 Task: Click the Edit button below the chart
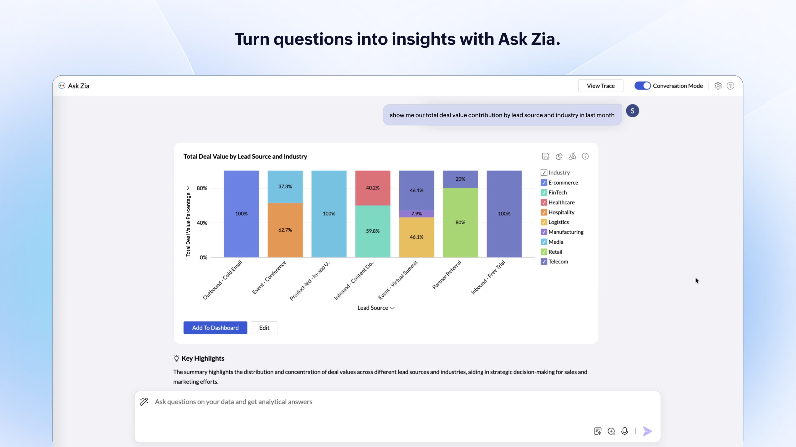[x=264, y=328]
